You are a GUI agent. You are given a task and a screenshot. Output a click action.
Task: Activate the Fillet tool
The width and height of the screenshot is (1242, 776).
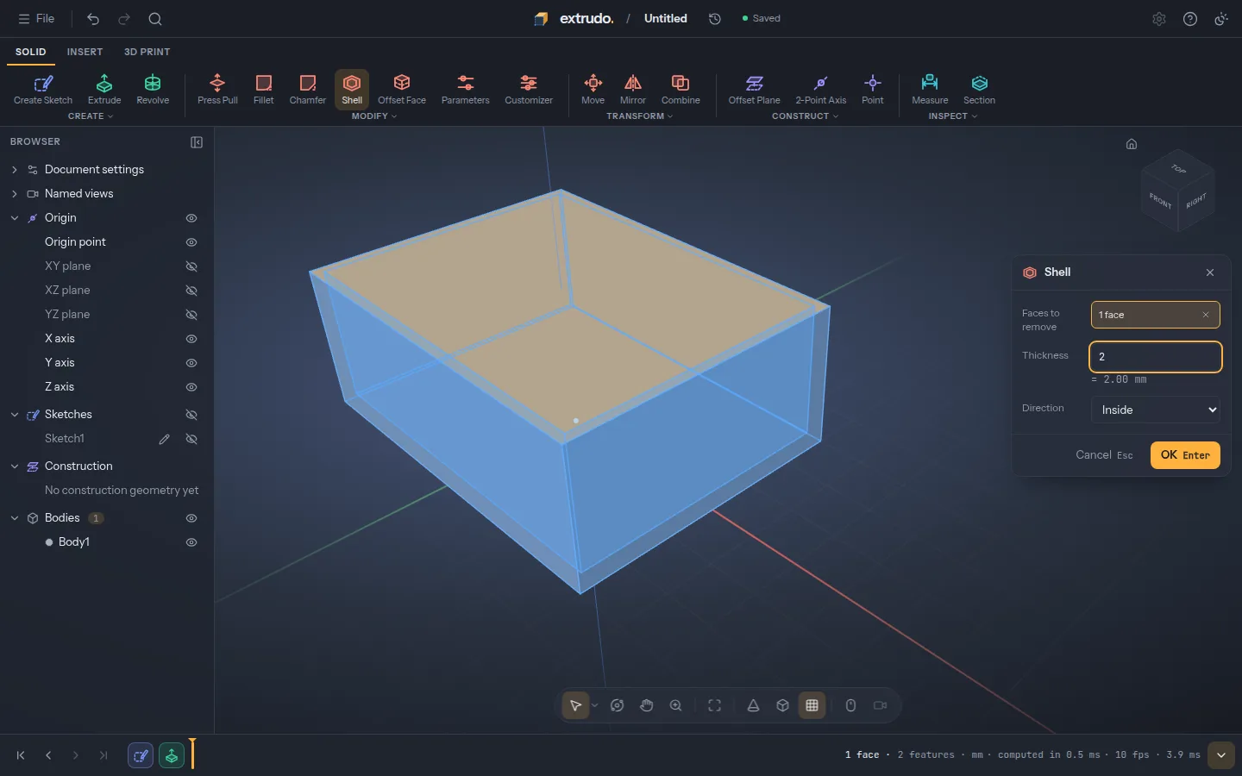264,90
